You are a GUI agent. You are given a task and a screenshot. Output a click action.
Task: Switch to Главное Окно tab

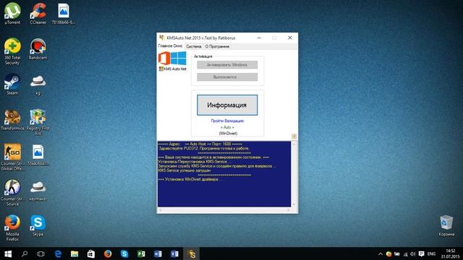(170, 46)
